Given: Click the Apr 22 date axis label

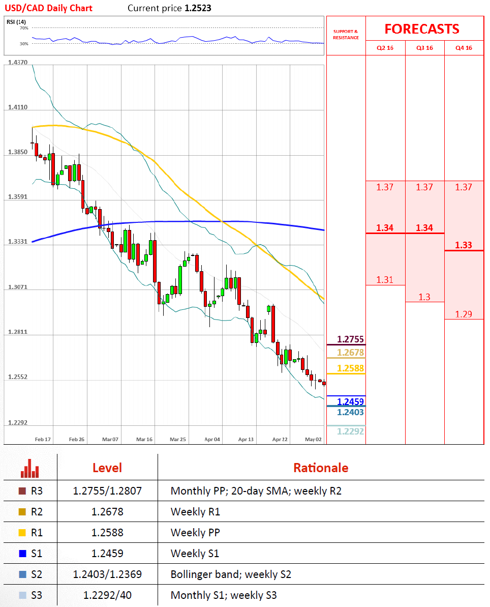Looking at the screenshot, I should [x=280, y=440].
